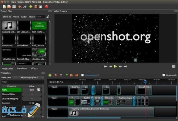Image resolution: width=178 pixels, height=121 pixels.
Task: Import files with the top toolbar green plus
Action: point(31,6)
